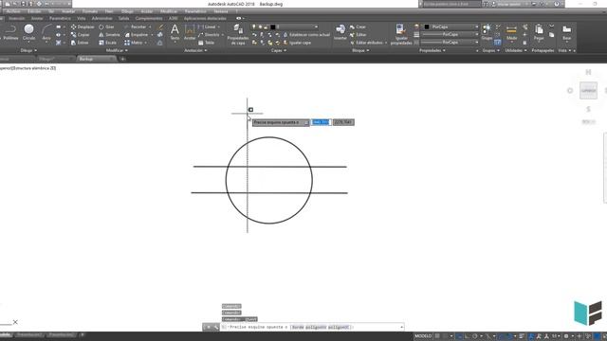Expand the Anotación panel
This screenshot has width=607, height=341.
[x=195, y=50]
